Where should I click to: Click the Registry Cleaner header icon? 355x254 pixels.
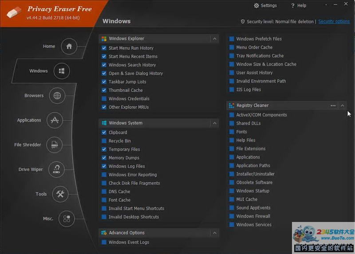[232, 105]
